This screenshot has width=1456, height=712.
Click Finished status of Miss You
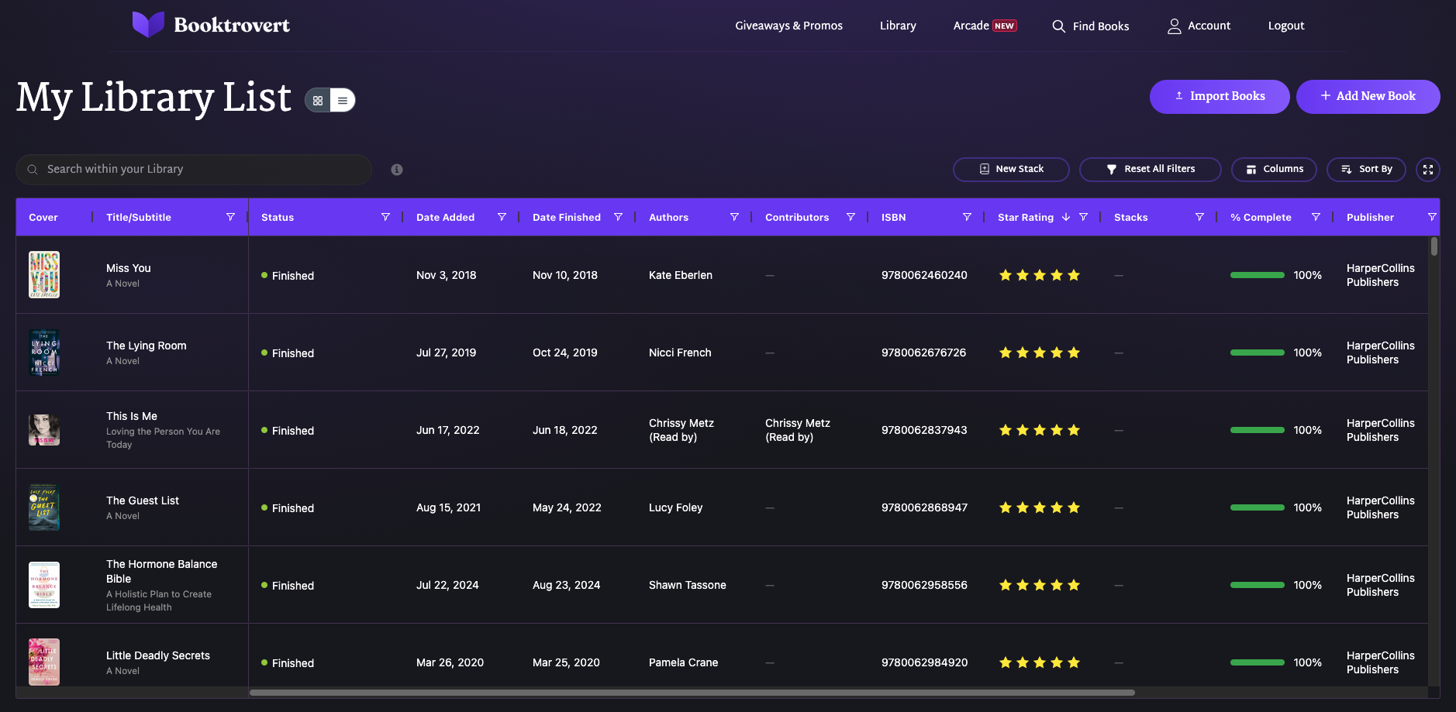click(288, 276)
